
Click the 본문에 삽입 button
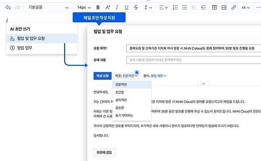104,152
